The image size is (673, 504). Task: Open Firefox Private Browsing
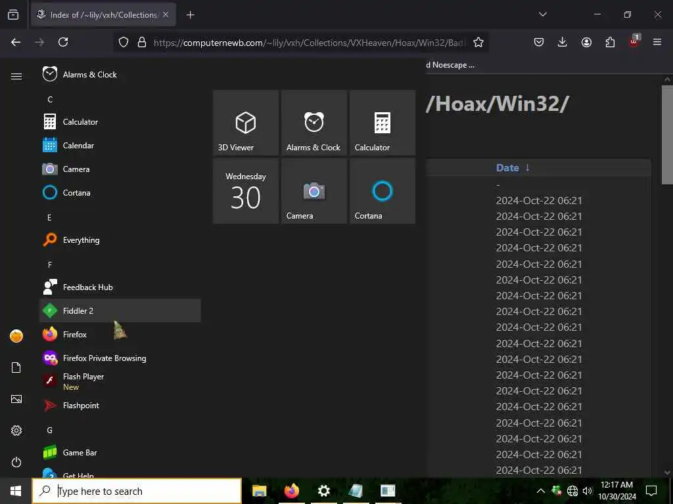[120, 358]
